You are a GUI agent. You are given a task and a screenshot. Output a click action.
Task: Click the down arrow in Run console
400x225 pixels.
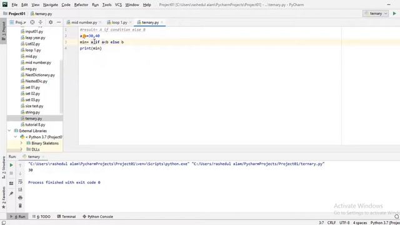[20, 174]
